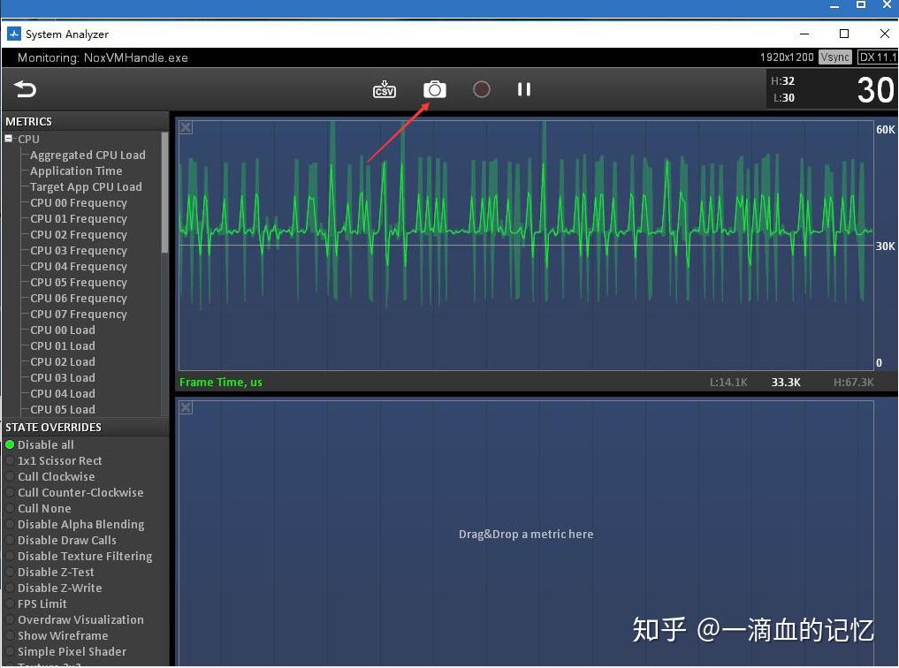Enable Disable Draw Calls override
Viewport: 899px width, 668px height.
click(67, 540)
